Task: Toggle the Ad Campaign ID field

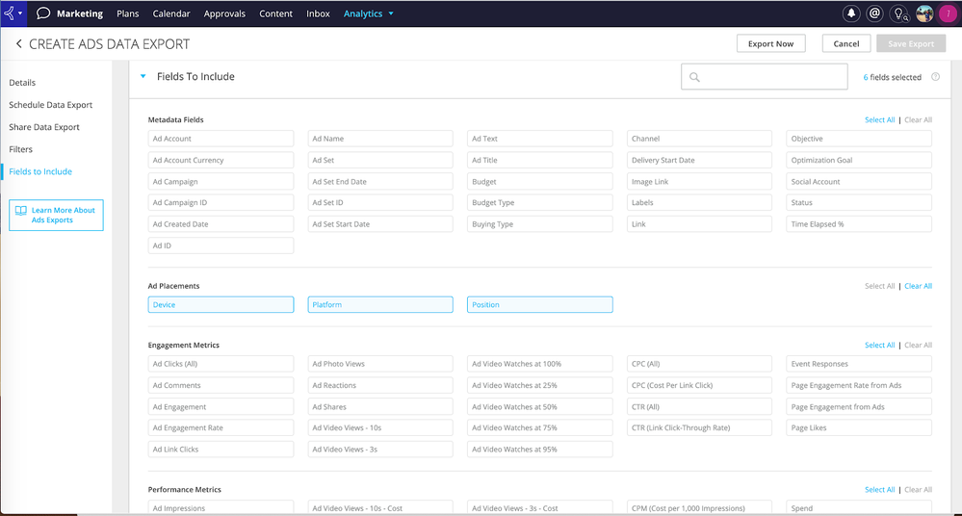Action: pyautogui.click(x=221, y=202)
